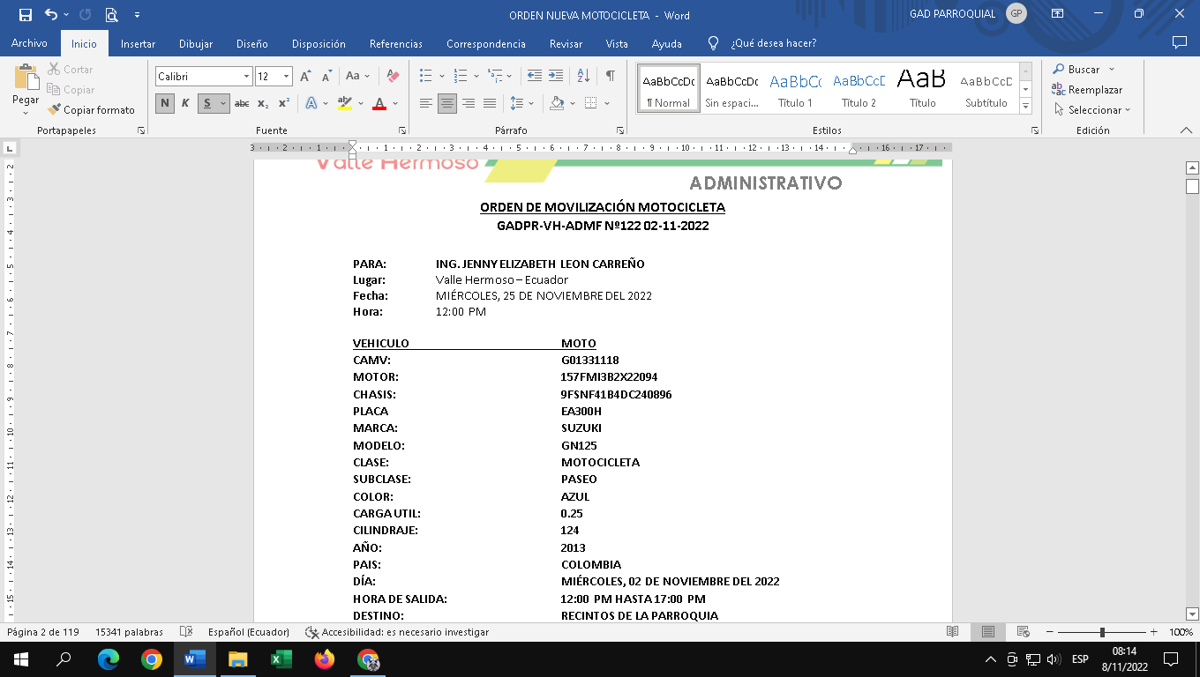This screenshot has width=1200, height=677.
Task: Toggle italic formatting (K)
Action: [185, 103]
